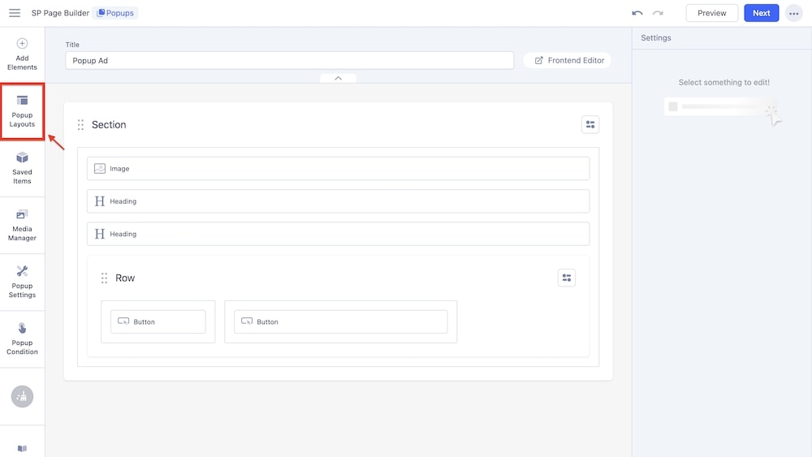Open Popup Settings panel
Image resolution: width=812 pixels, height=457 pixels.
click(x=22, y=282)
